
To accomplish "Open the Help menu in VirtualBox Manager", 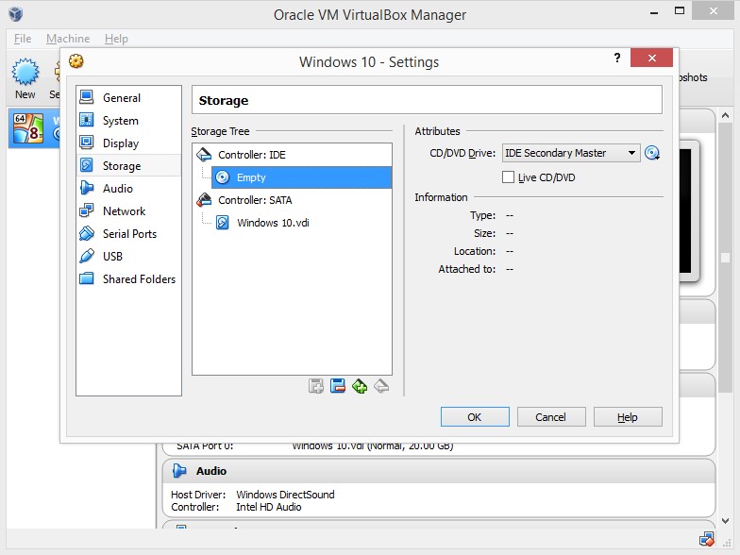I will [x=117, y=39].
